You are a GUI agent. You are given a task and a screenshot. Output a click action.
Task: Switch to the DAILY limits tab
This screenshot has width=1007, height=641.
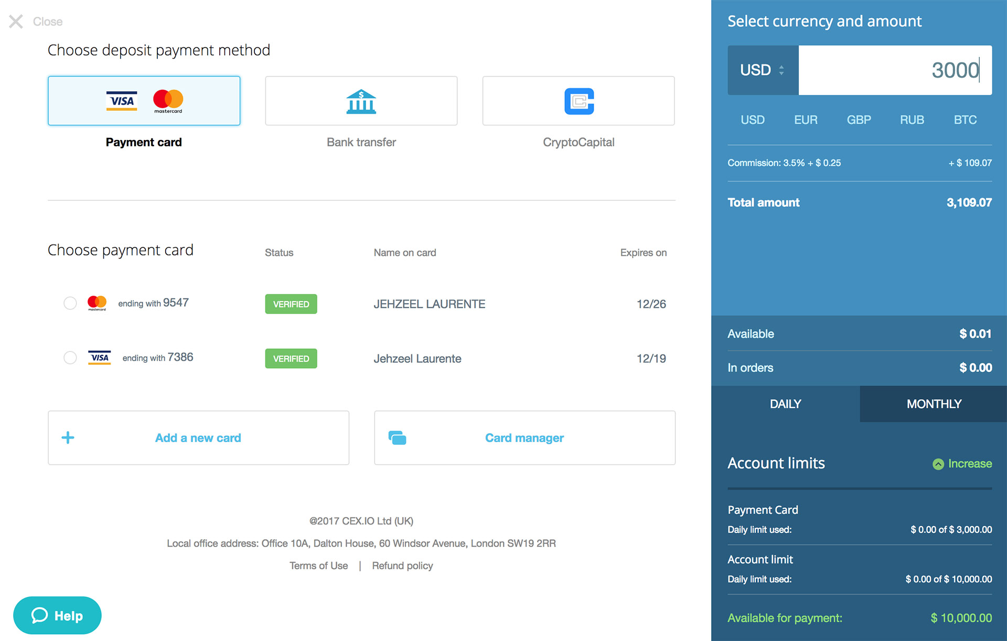[x=785, y=404]
